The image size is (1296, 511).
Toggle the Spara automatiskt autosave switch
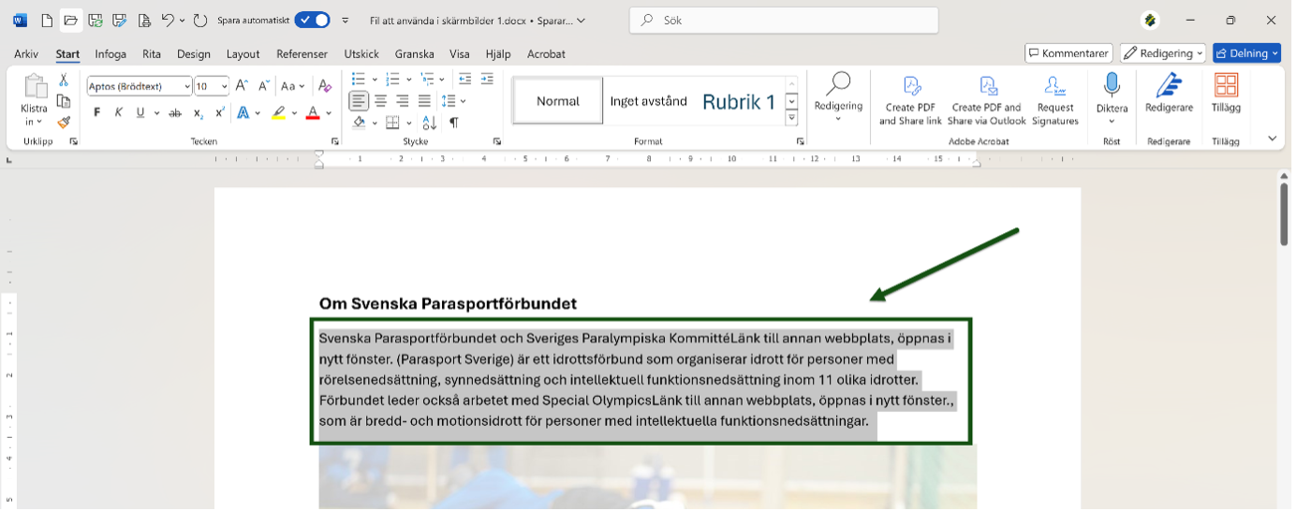pos(312,20)
